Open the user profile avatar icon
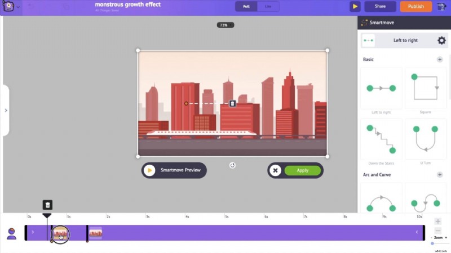 coord(441,6)
